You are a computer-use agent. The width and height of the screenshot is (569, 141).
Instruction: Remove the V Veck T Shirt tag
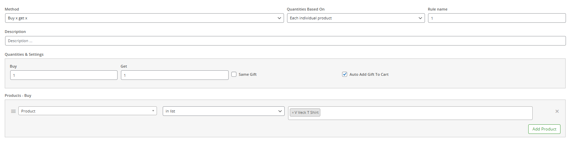pyautogui.click(x=293, y=112)
